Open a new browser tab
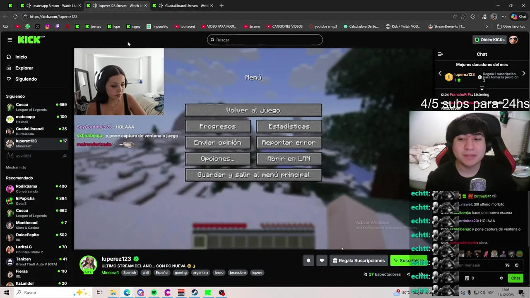This screenshot has width=530, height=298. click(x=222, y=6)
